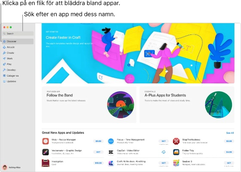Open the StopTheMadness app icon
Viewport: 241px width, 172px height.
click(176, 141)
